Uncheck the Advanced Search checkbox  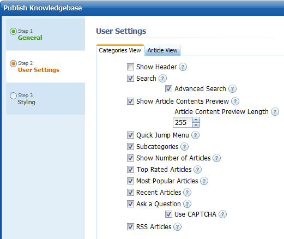168,89
